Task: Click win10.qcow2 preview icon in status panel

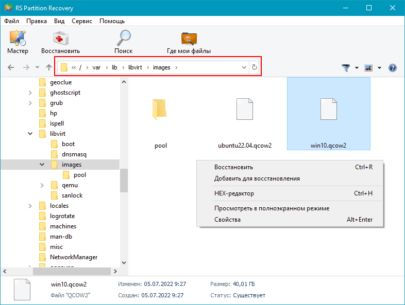Action: (22, 290)
